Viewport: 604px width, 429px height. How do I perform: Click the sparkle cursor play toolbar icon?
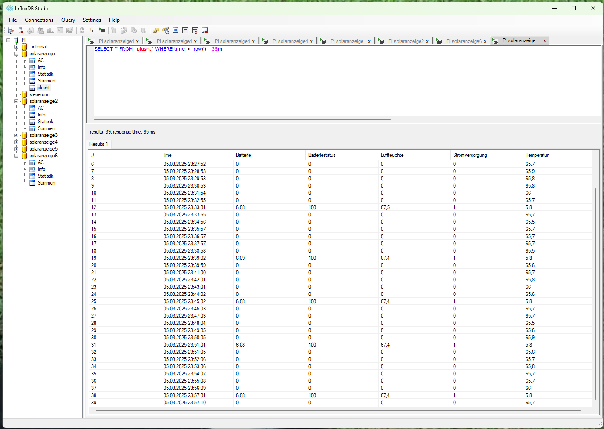[92, 30]
